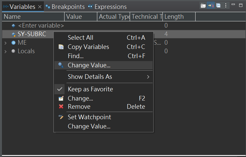Click the Enter variable input row
This screenshot has height=157, width=246.
coord(41,26)
